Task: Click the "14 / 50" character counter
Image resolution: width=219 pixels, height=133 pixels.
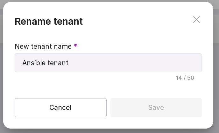Action: pos(185,78)
